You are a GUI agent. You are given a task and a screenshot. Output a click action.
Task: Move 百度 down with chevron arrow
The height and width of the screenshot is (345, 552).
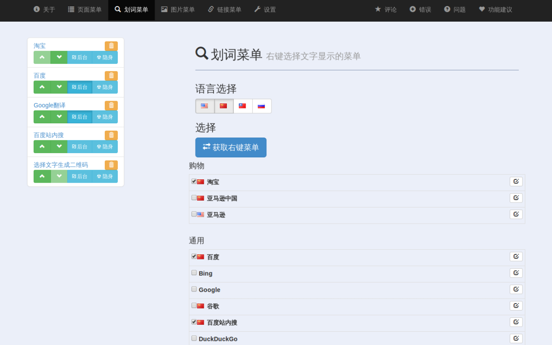click(x=59, y=87)
